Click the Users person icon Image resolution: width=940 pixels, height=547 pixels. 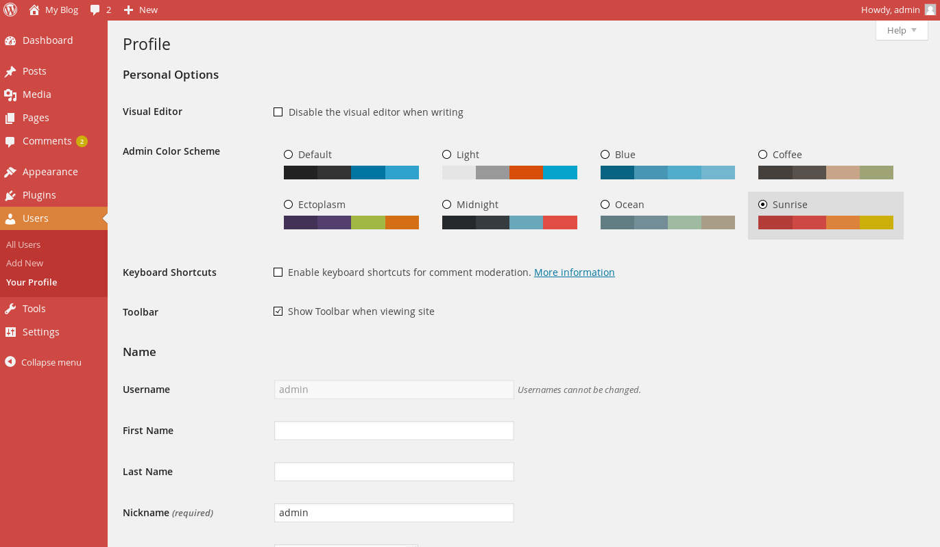tap(10, 218)
